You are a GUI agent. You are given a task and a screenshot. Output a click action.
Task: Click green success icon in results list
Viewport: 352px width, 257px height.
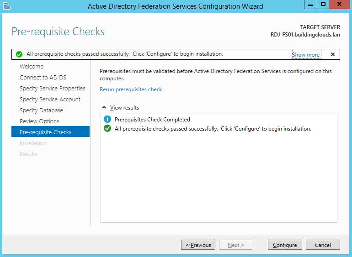coord(107,129)
